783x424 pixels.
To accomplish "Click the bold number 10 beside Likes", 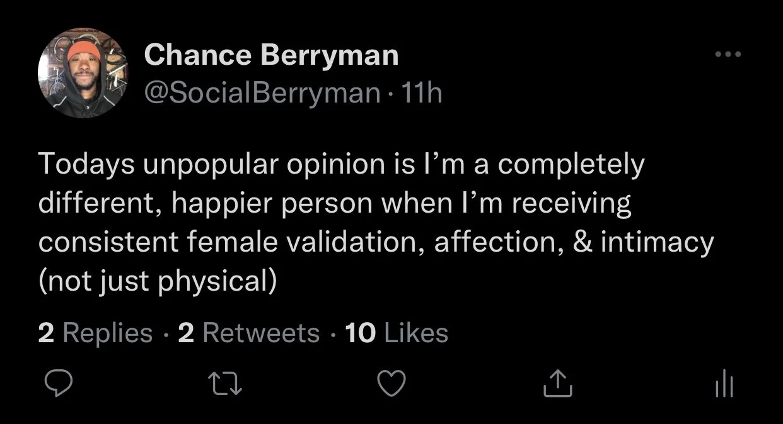I will pos(361,333).
